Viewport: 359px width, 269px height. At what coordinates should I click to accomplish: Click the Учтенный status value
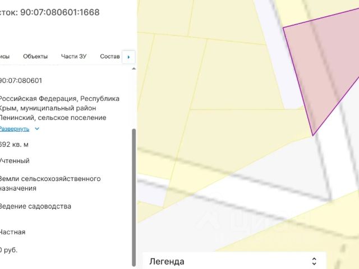click(15, 161)
